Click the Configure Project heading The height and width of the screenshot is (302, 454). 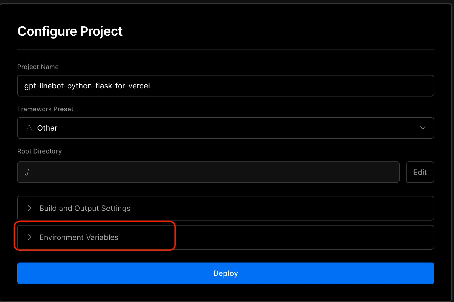point(70,31)
